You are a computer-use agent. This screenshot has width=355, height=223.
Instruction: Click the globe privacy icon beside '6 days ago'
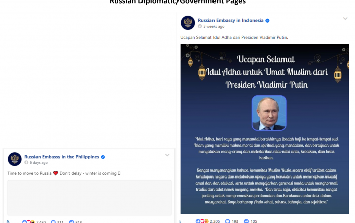pos(26,162)
